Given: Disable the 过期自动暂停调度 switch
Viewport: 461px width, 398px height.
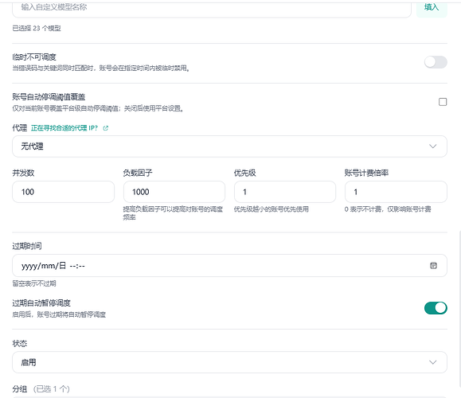Looking at the screenshot, I should coord(436,308).
